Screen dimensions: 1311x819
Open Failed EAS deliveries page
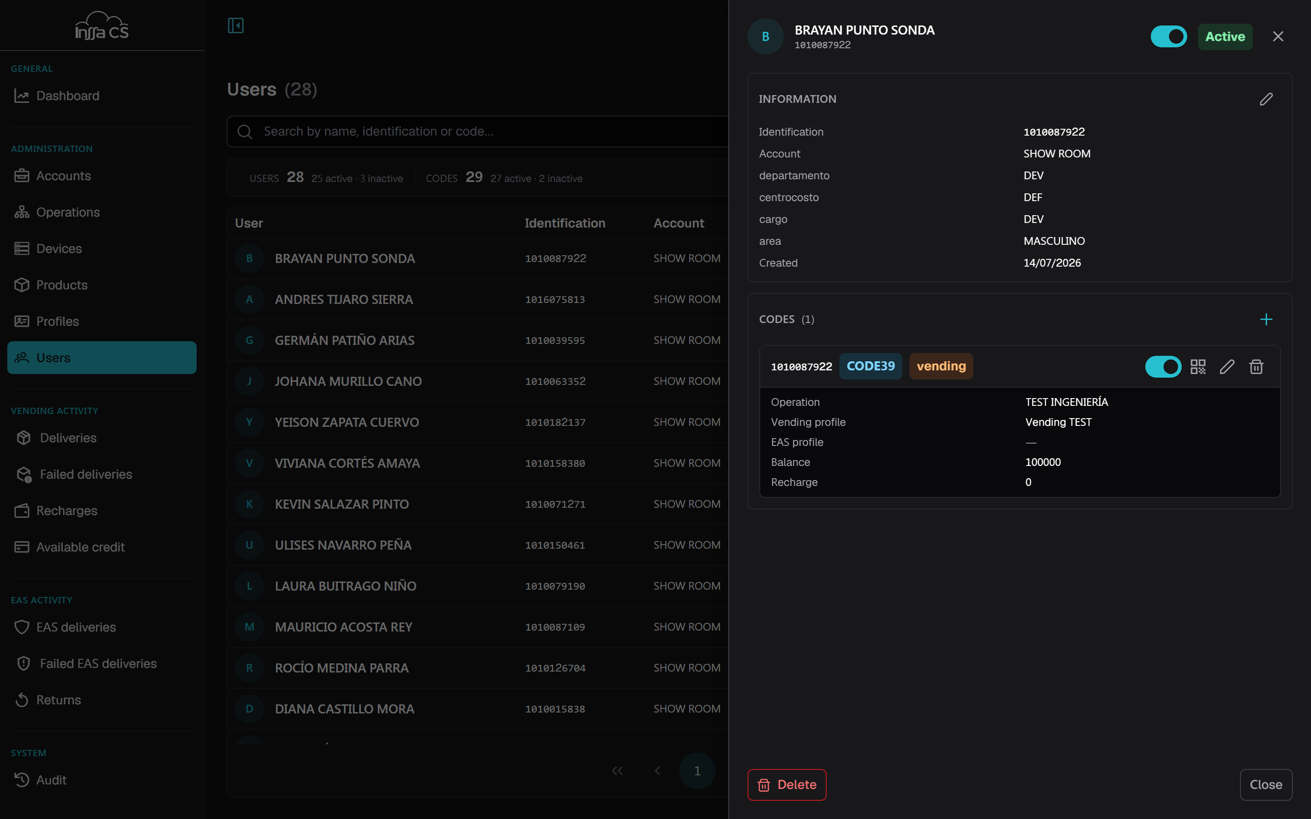point(102,663)
